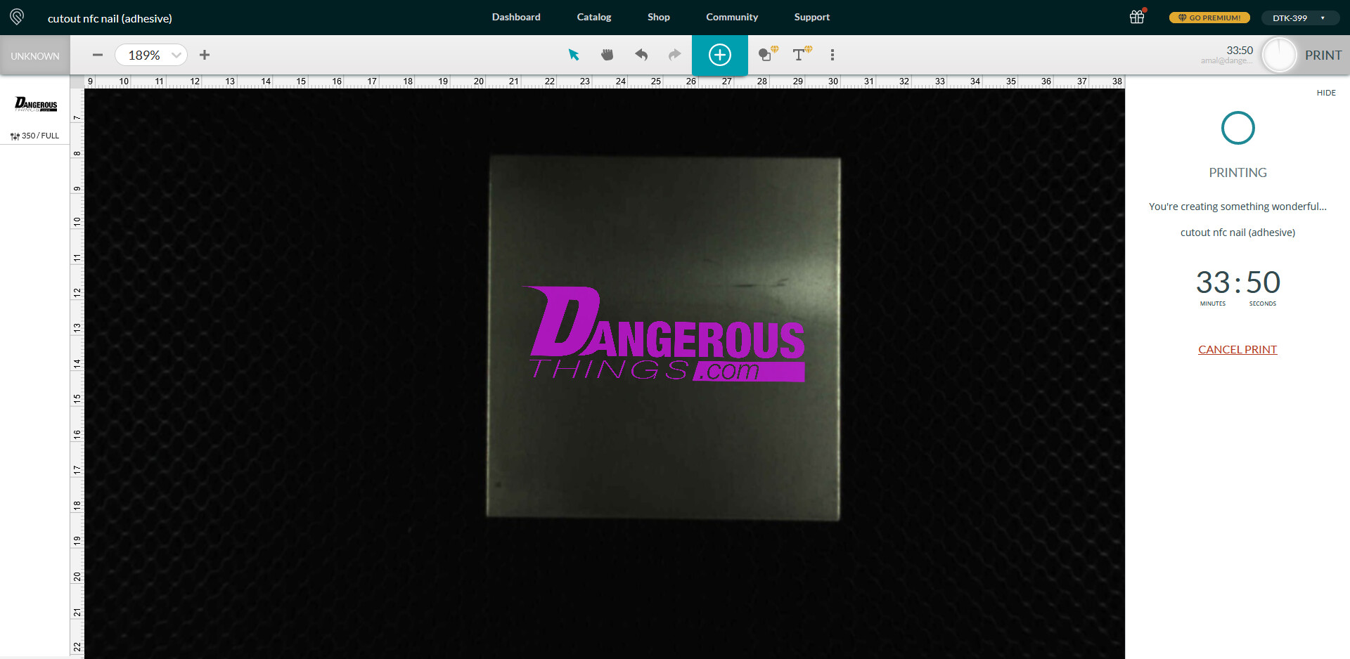This screenshot has width=1350, height=659.
Task: Open the gift box icon
Action: point(1138,17)
